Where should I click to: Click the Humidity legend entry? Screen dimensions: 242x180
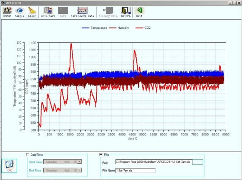(119, 28)
